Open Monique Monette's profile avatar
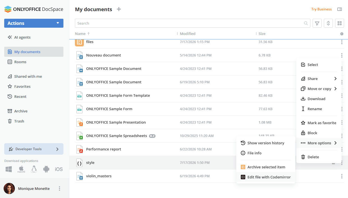This screenshot has height=198, width=348. (9, 188)
